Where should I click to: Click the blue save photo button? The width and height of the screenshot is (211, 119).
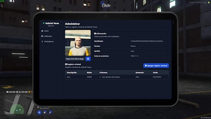click(x=88, y=59)
